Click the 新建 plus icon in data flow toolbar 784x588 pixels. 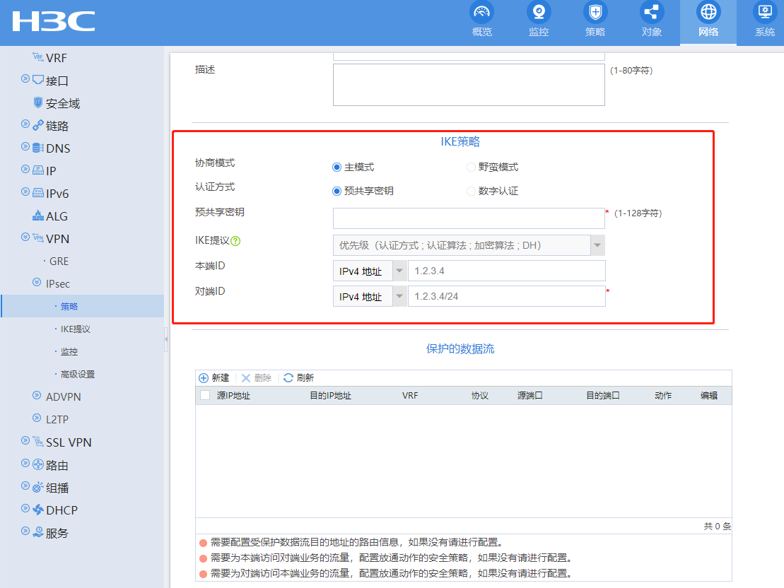click(204, 378)
